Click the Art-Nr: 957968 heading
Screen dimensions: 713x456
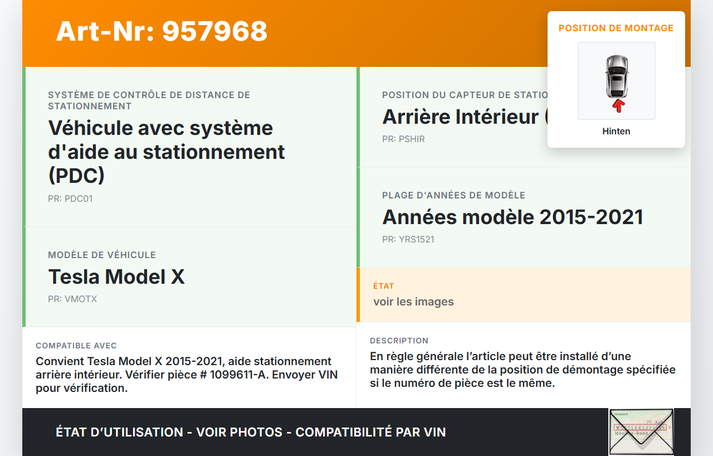click(x=162, y=31)
